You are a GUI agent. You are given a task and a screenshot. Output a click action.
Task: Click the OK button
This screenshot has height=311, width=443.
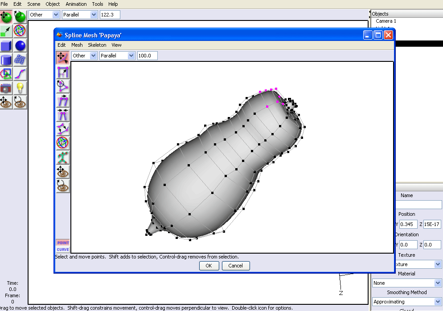209,266
